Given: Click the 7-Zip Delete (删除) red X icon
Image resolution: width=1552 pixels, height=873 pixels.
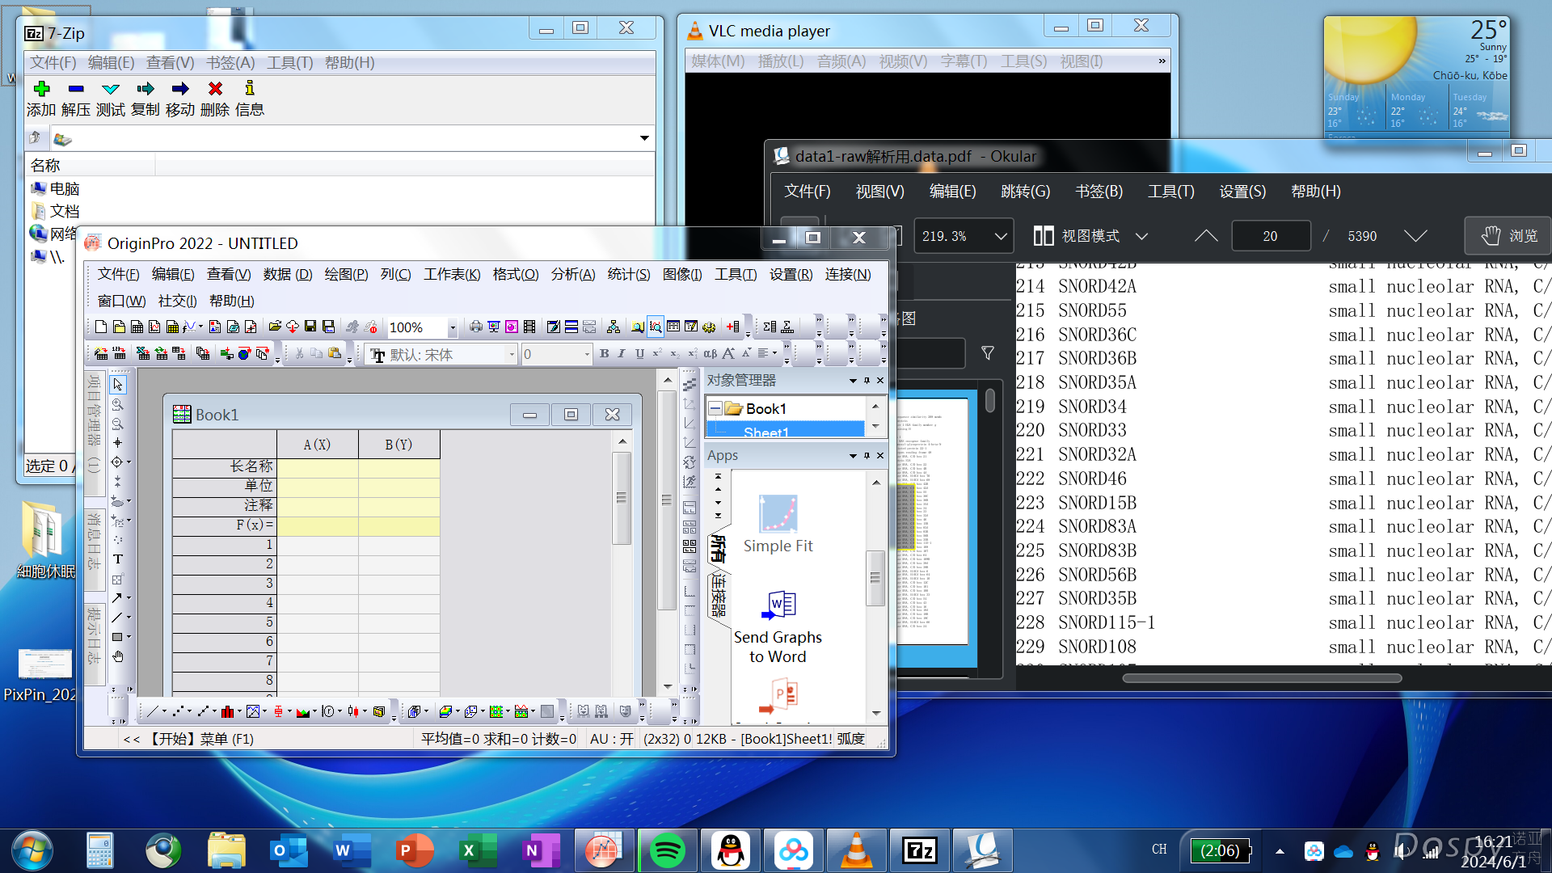Looking at the screenshot, I should point(215,89).
